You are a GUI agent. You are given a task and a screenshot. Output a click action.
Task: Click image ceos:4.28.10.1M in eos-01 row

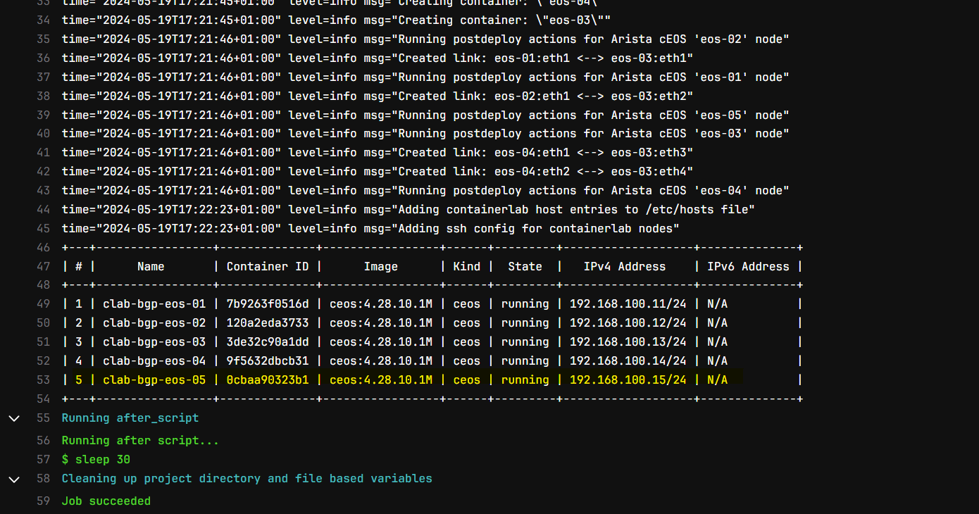pyautogui.click(x=381, y=303)
